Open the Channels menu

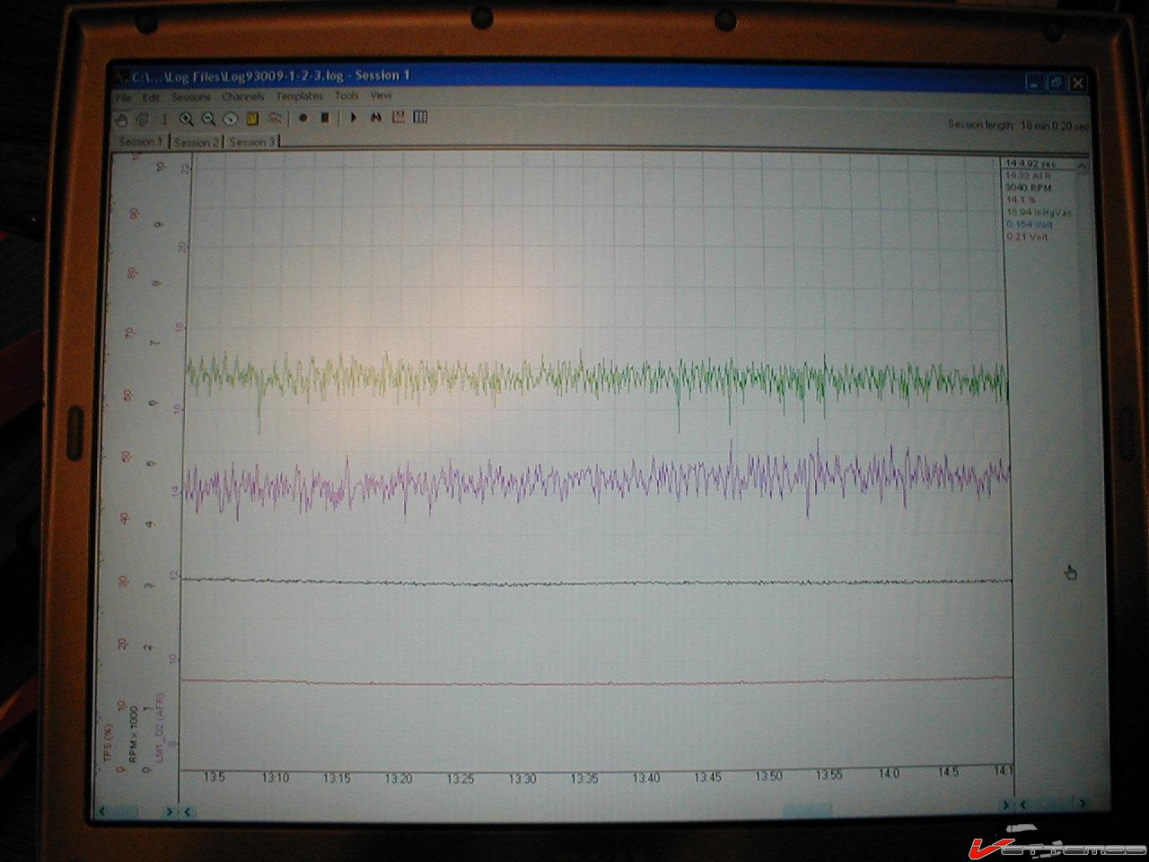[243, 96]
